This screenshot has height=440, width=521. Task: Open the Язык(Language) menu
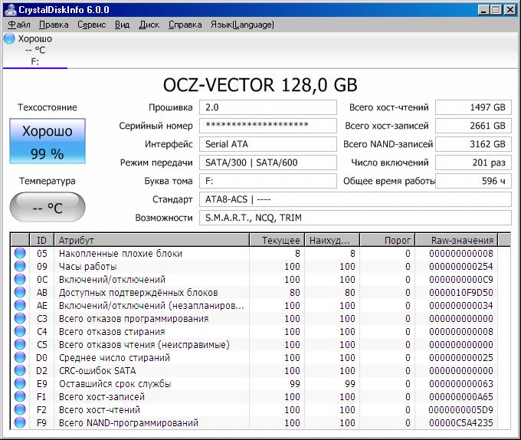[x=243, y=25]
